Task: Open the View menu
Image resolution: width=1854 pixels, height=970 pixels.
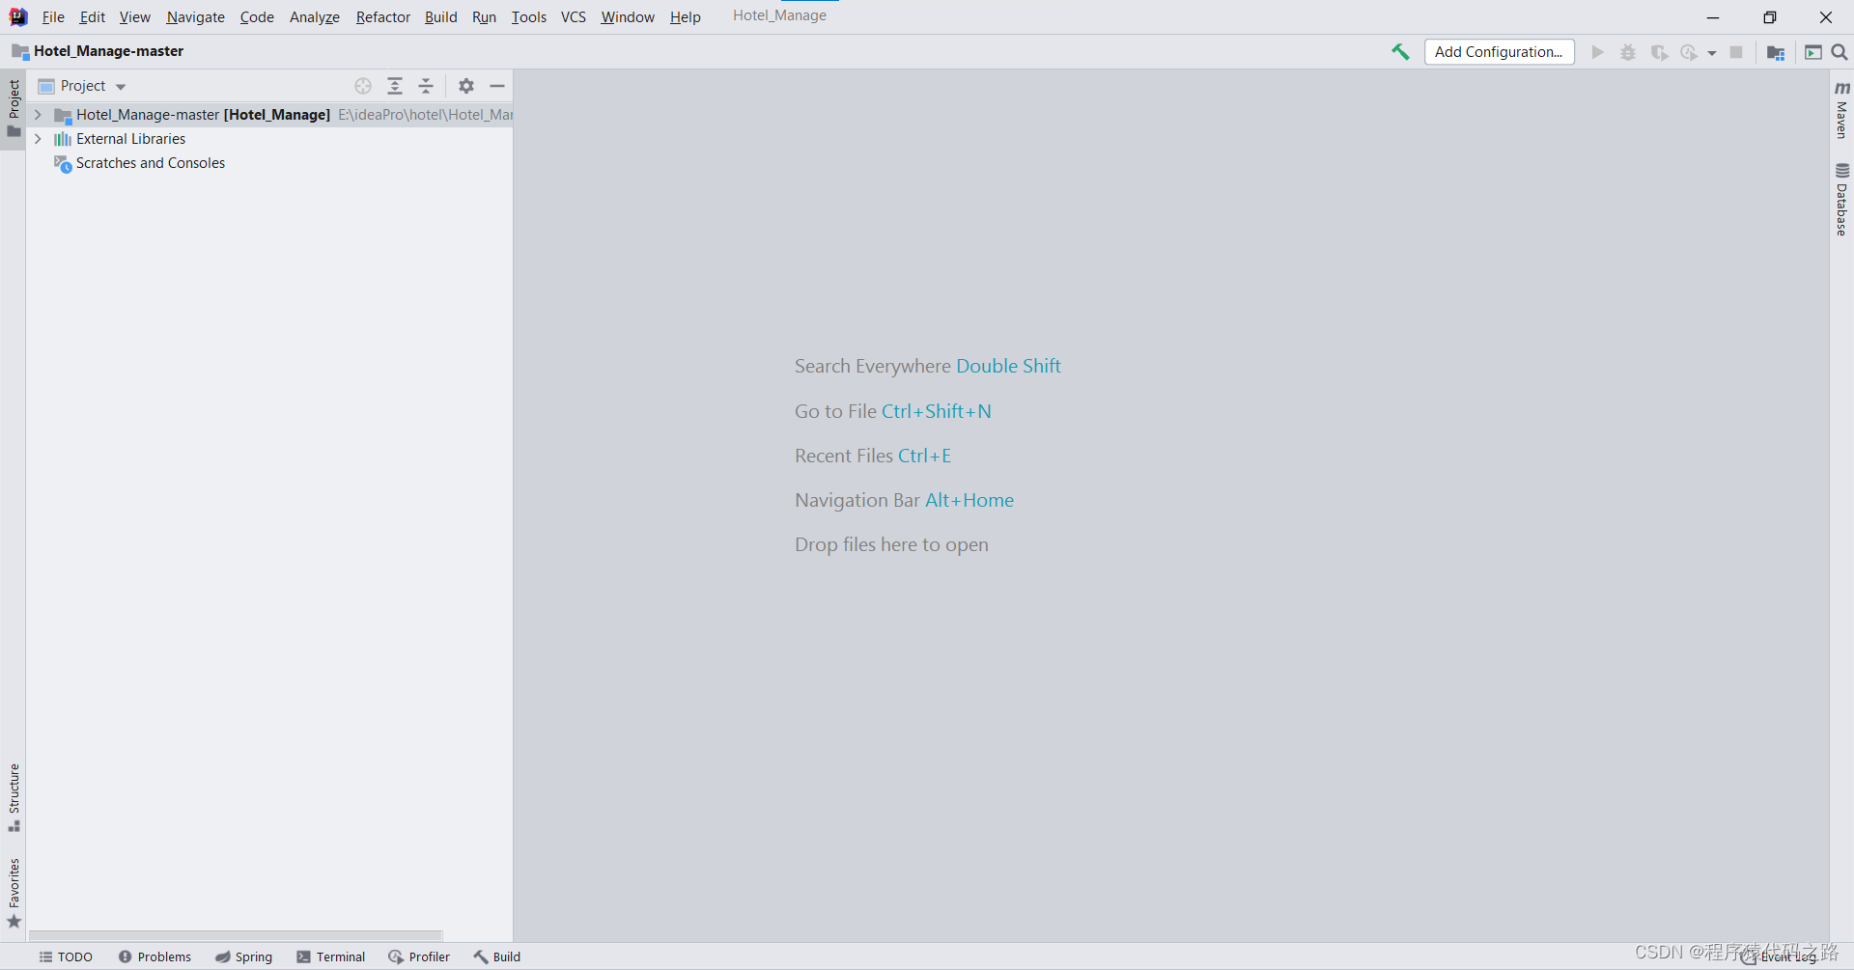Action: coord(135,17)
